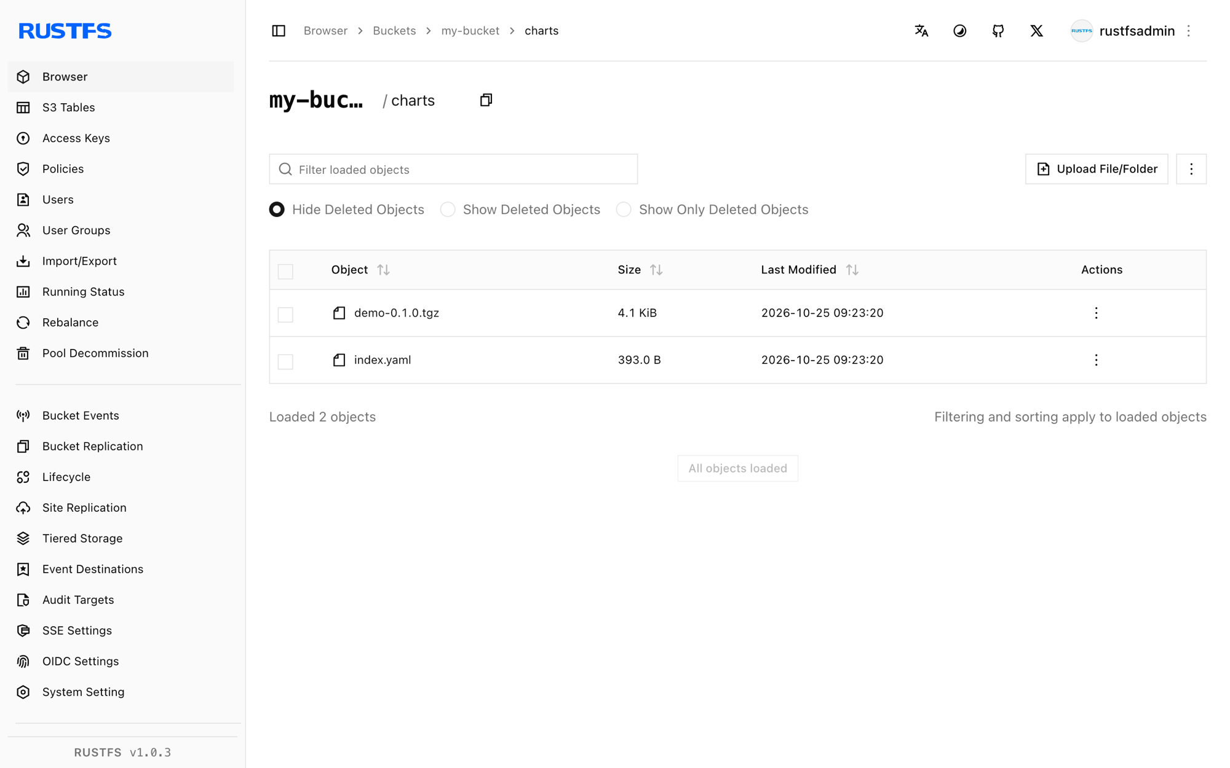This screenshot has width=1230, height=768.
Task: Open Lifecycle from the sidebar
Action: [x=121, y=477]
